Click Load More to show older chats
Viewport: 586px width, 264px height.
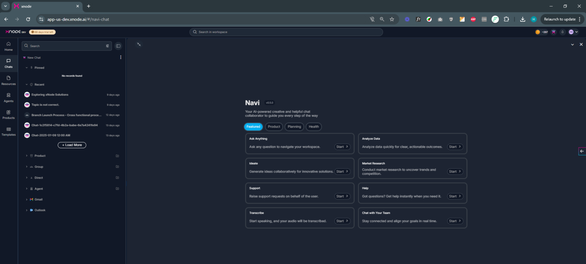pos(72,145)
